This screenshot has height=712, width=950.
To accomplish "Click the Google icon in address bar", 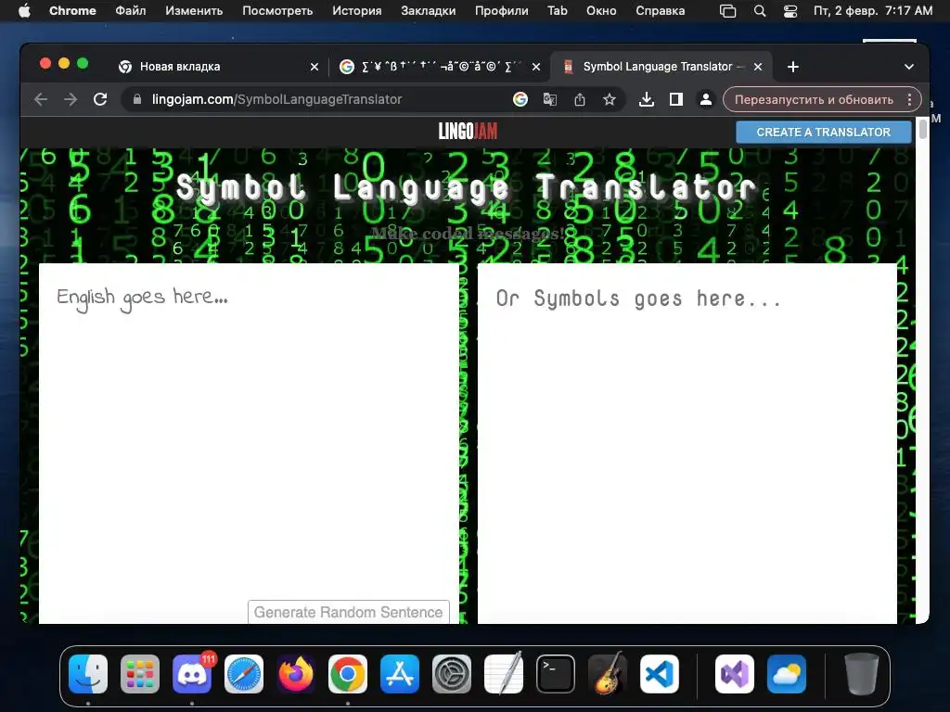I will pyautogui.click(x=520, y=99).
